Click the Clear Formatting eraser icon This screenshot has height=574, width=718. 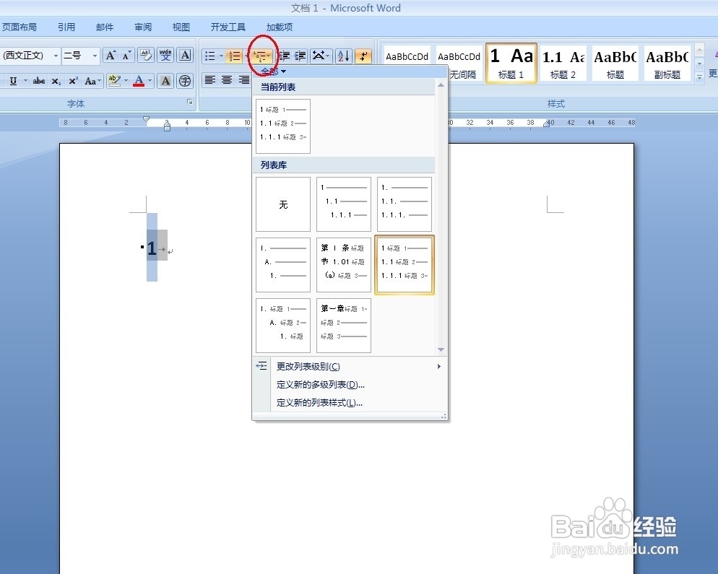tap(146, 56)
